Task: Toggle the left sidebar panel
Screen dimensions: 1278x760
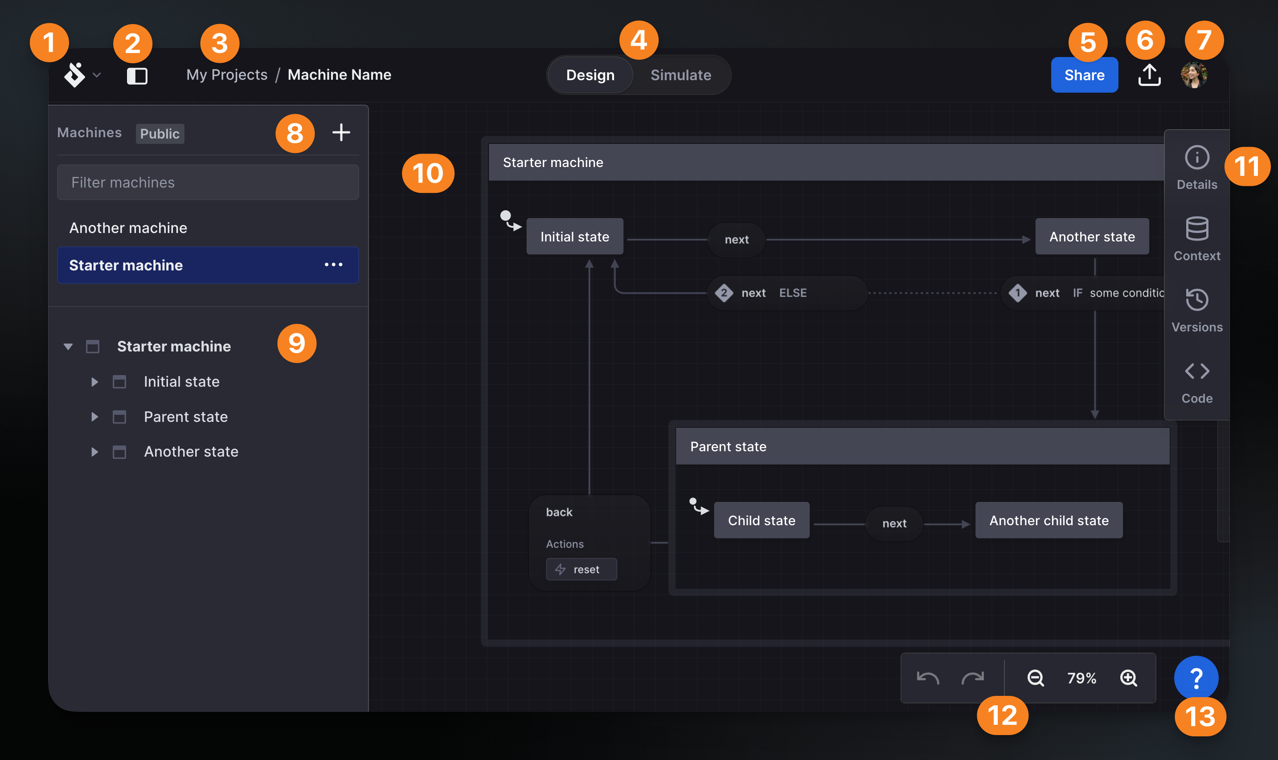Action: [137, 75]
